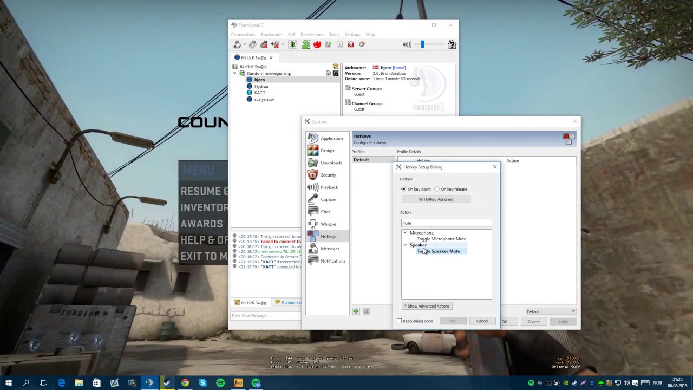The image size is (693, 390).
Task: Select the On key release radio button
Action: point(437,189)
